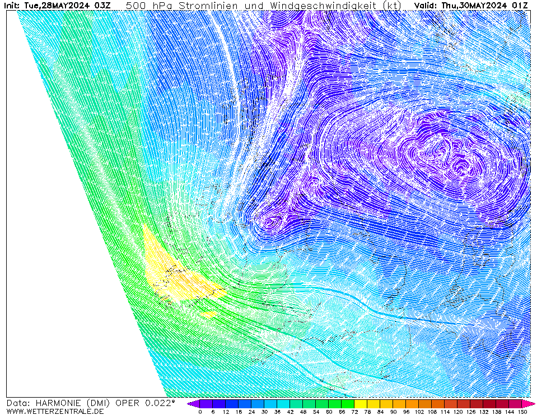Screen dimensions: 537x415
Task: Click the legend value label '0'
Action: [200, 412]
